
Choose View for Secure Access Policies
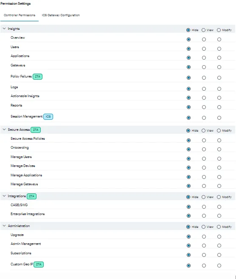[x=204, y=141]
